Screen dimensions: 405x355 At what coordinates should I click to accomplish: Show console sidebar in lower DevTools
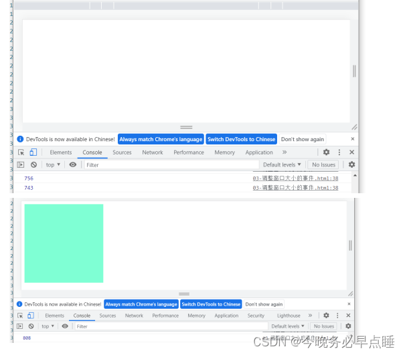(x=19, y=326)
